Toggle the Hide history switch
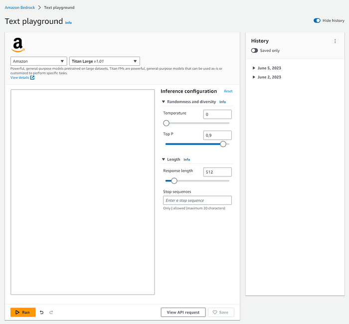Image resolution: width=349 pixels, height=324 pixels. coord(317,20)
